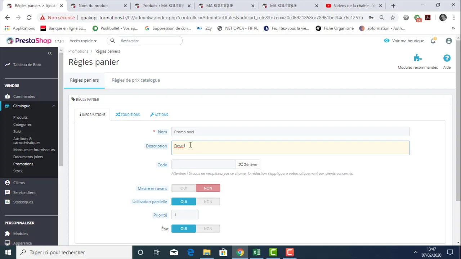Reload the page

tap(29, 18)
